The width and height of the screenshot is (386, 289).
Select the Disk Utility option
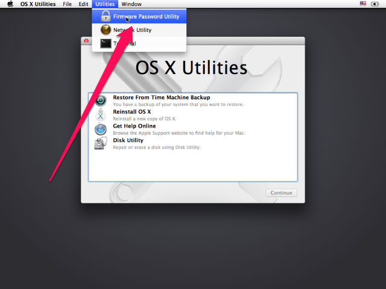tap(193, 143)
